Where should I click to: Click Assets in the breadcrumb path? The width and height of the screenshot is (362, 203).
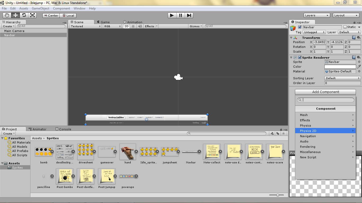click(x=37, y=138)
